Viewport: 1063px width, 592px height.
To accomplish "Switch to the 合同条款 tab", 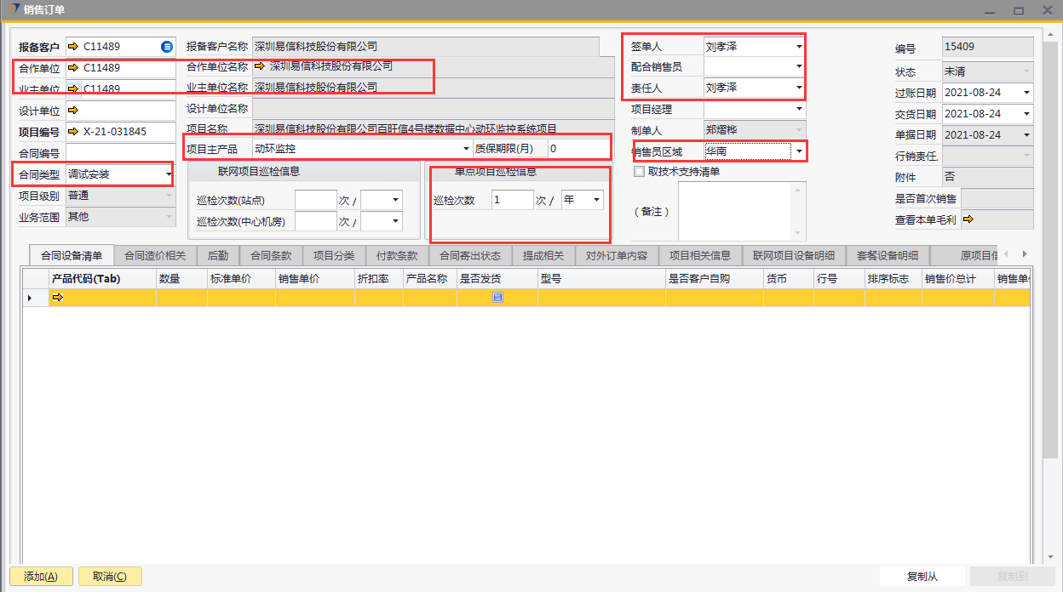I will point(271,255).
